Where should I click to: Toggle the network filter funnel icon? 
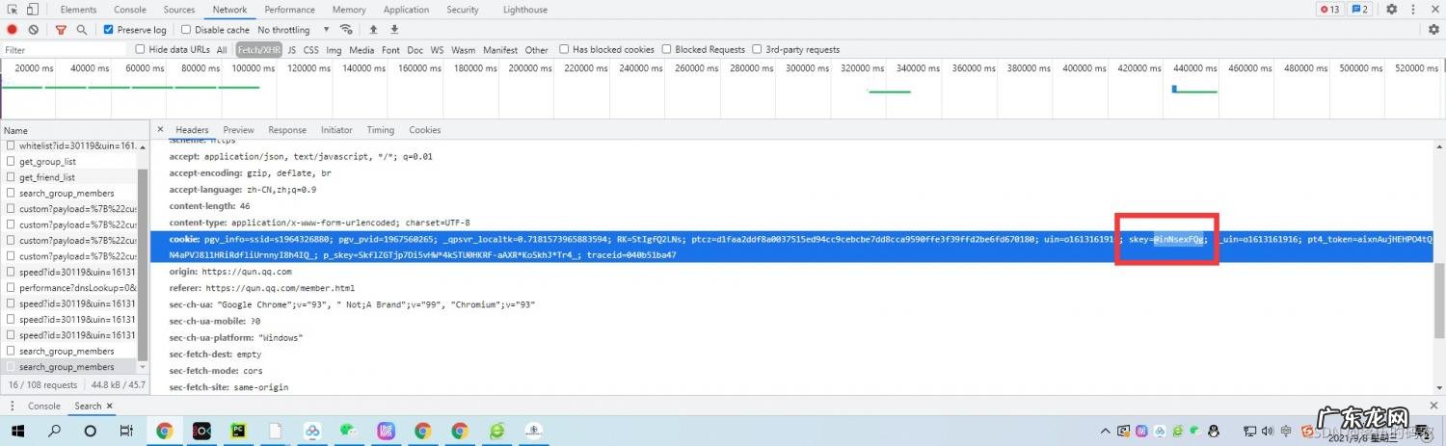61,30
